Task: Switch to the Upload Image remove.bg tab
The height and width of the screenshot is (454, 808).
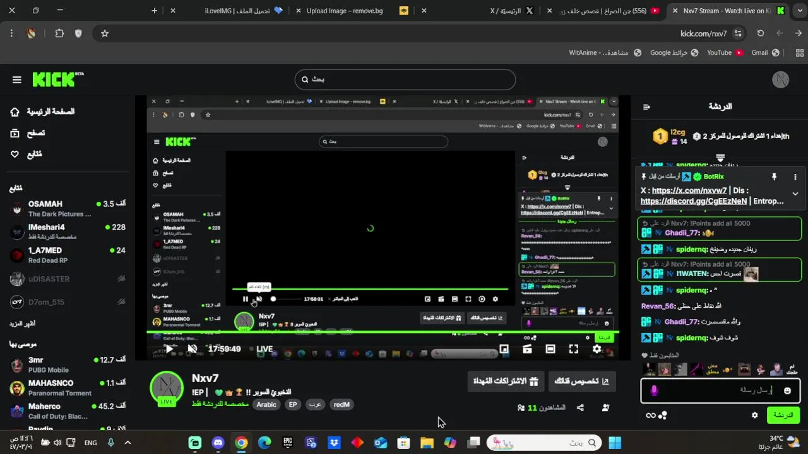Action: pyautogui.click(x=351, y=11)
